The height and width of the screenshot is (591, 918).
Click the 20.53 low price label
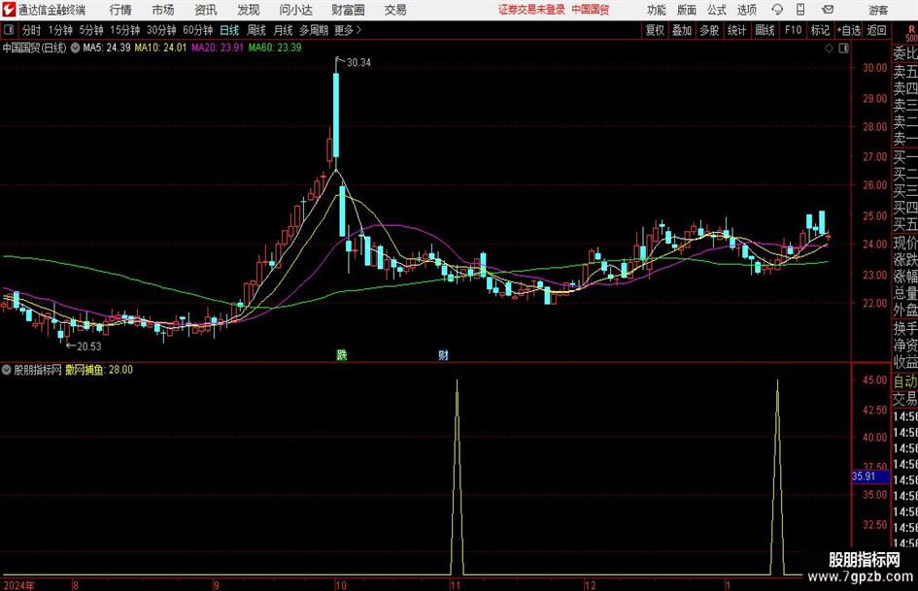pos(89,346)
